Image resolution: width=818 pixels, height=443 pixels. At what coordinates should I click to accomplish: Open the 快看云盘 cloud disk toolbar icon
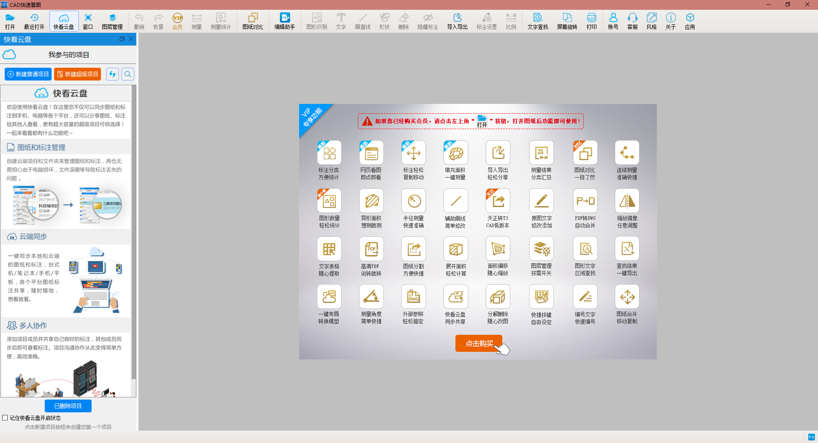(63, 21)
